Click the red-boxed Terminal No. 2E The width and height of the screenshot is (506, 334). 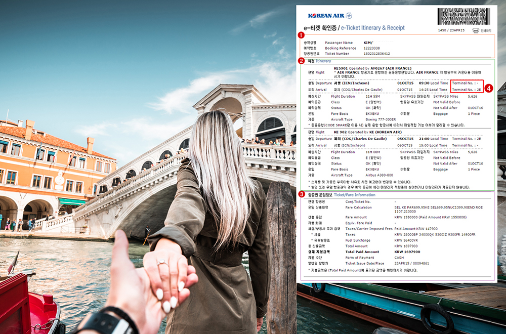tap(467, 90)
